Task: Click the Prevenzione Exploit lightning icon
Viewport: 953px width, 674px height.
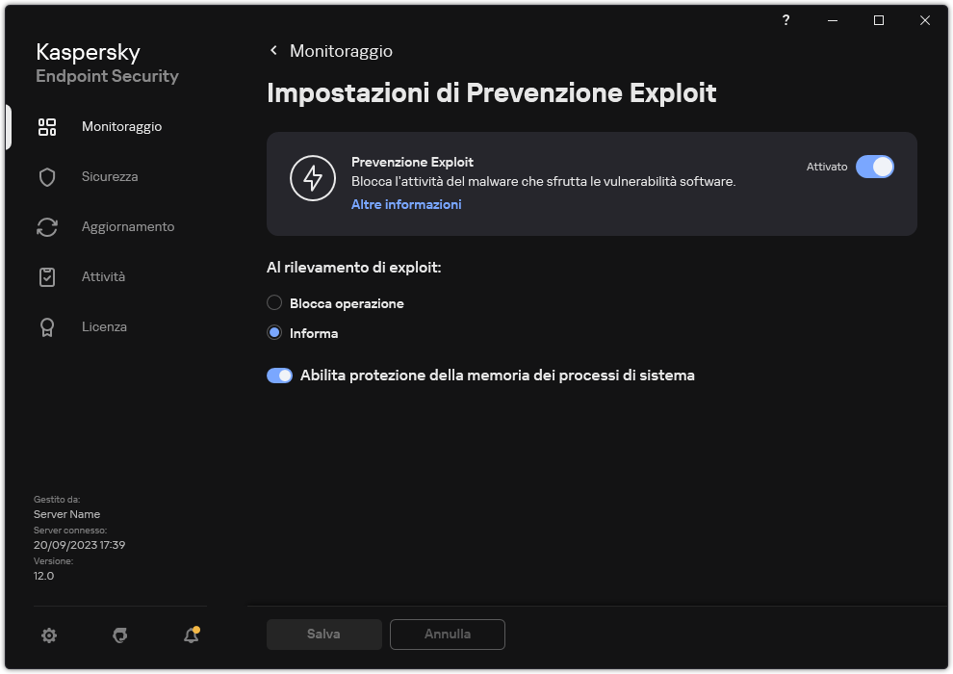Action: (x=313, y=178)
